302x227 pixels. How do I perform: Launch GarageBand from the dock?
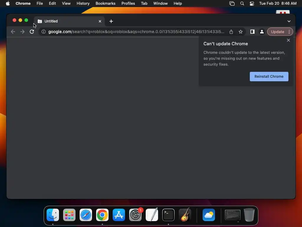tap(185, 215)
